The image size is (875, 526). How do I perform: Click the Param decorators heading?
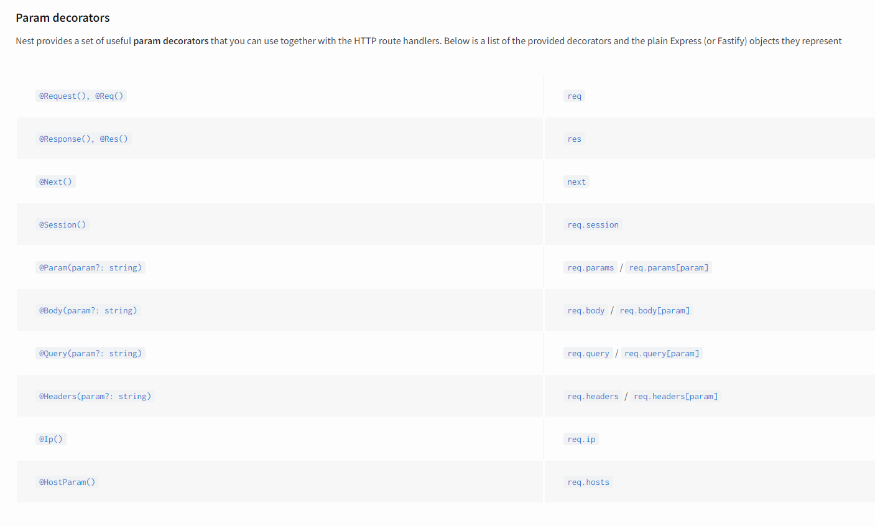click(x=62, y=17)
